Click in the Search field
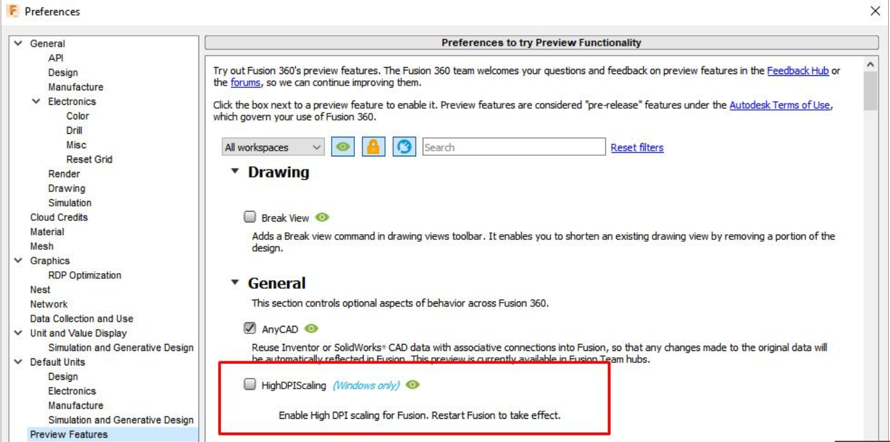890x442 pixels. [514, 147]
